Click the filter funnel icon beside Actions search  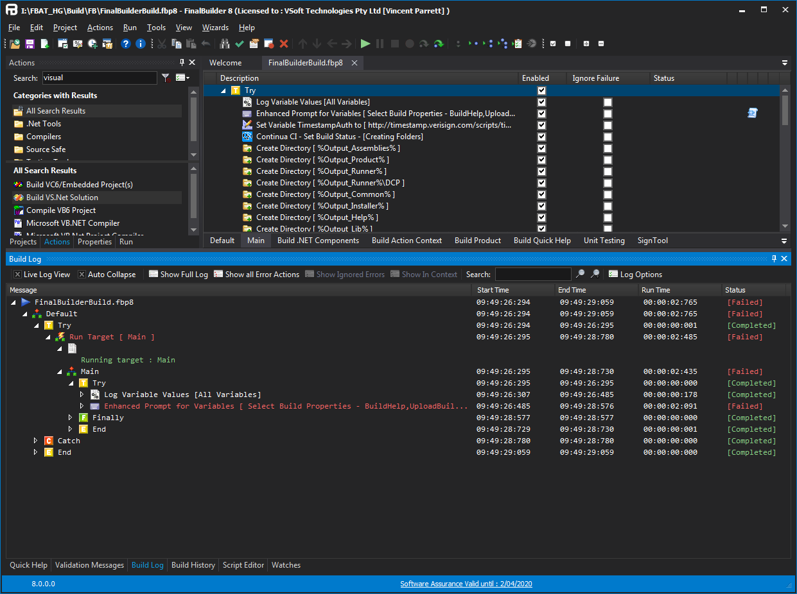[166, 78]
